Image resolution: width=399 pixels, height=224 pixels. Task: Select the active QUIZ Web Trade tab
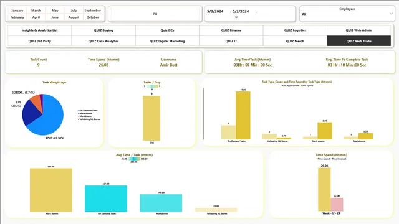tap(359, 41)
